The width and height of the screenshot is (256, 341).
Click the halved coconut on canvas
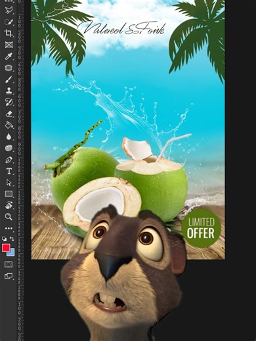coord(102,202)
